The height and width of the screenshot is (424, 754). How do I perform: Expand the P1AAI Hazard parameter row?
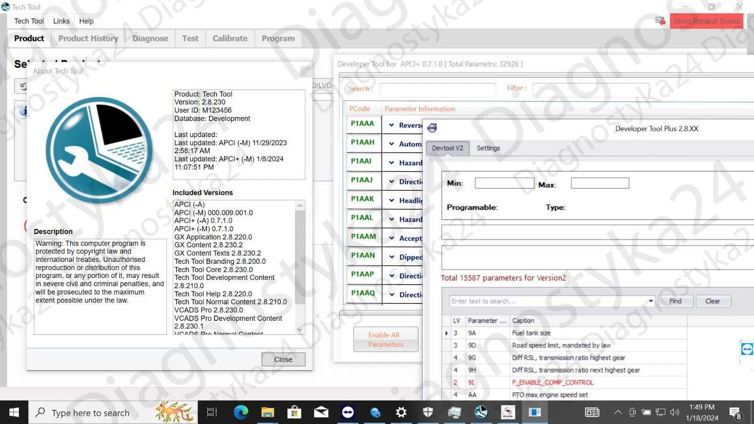coord(392,163)
